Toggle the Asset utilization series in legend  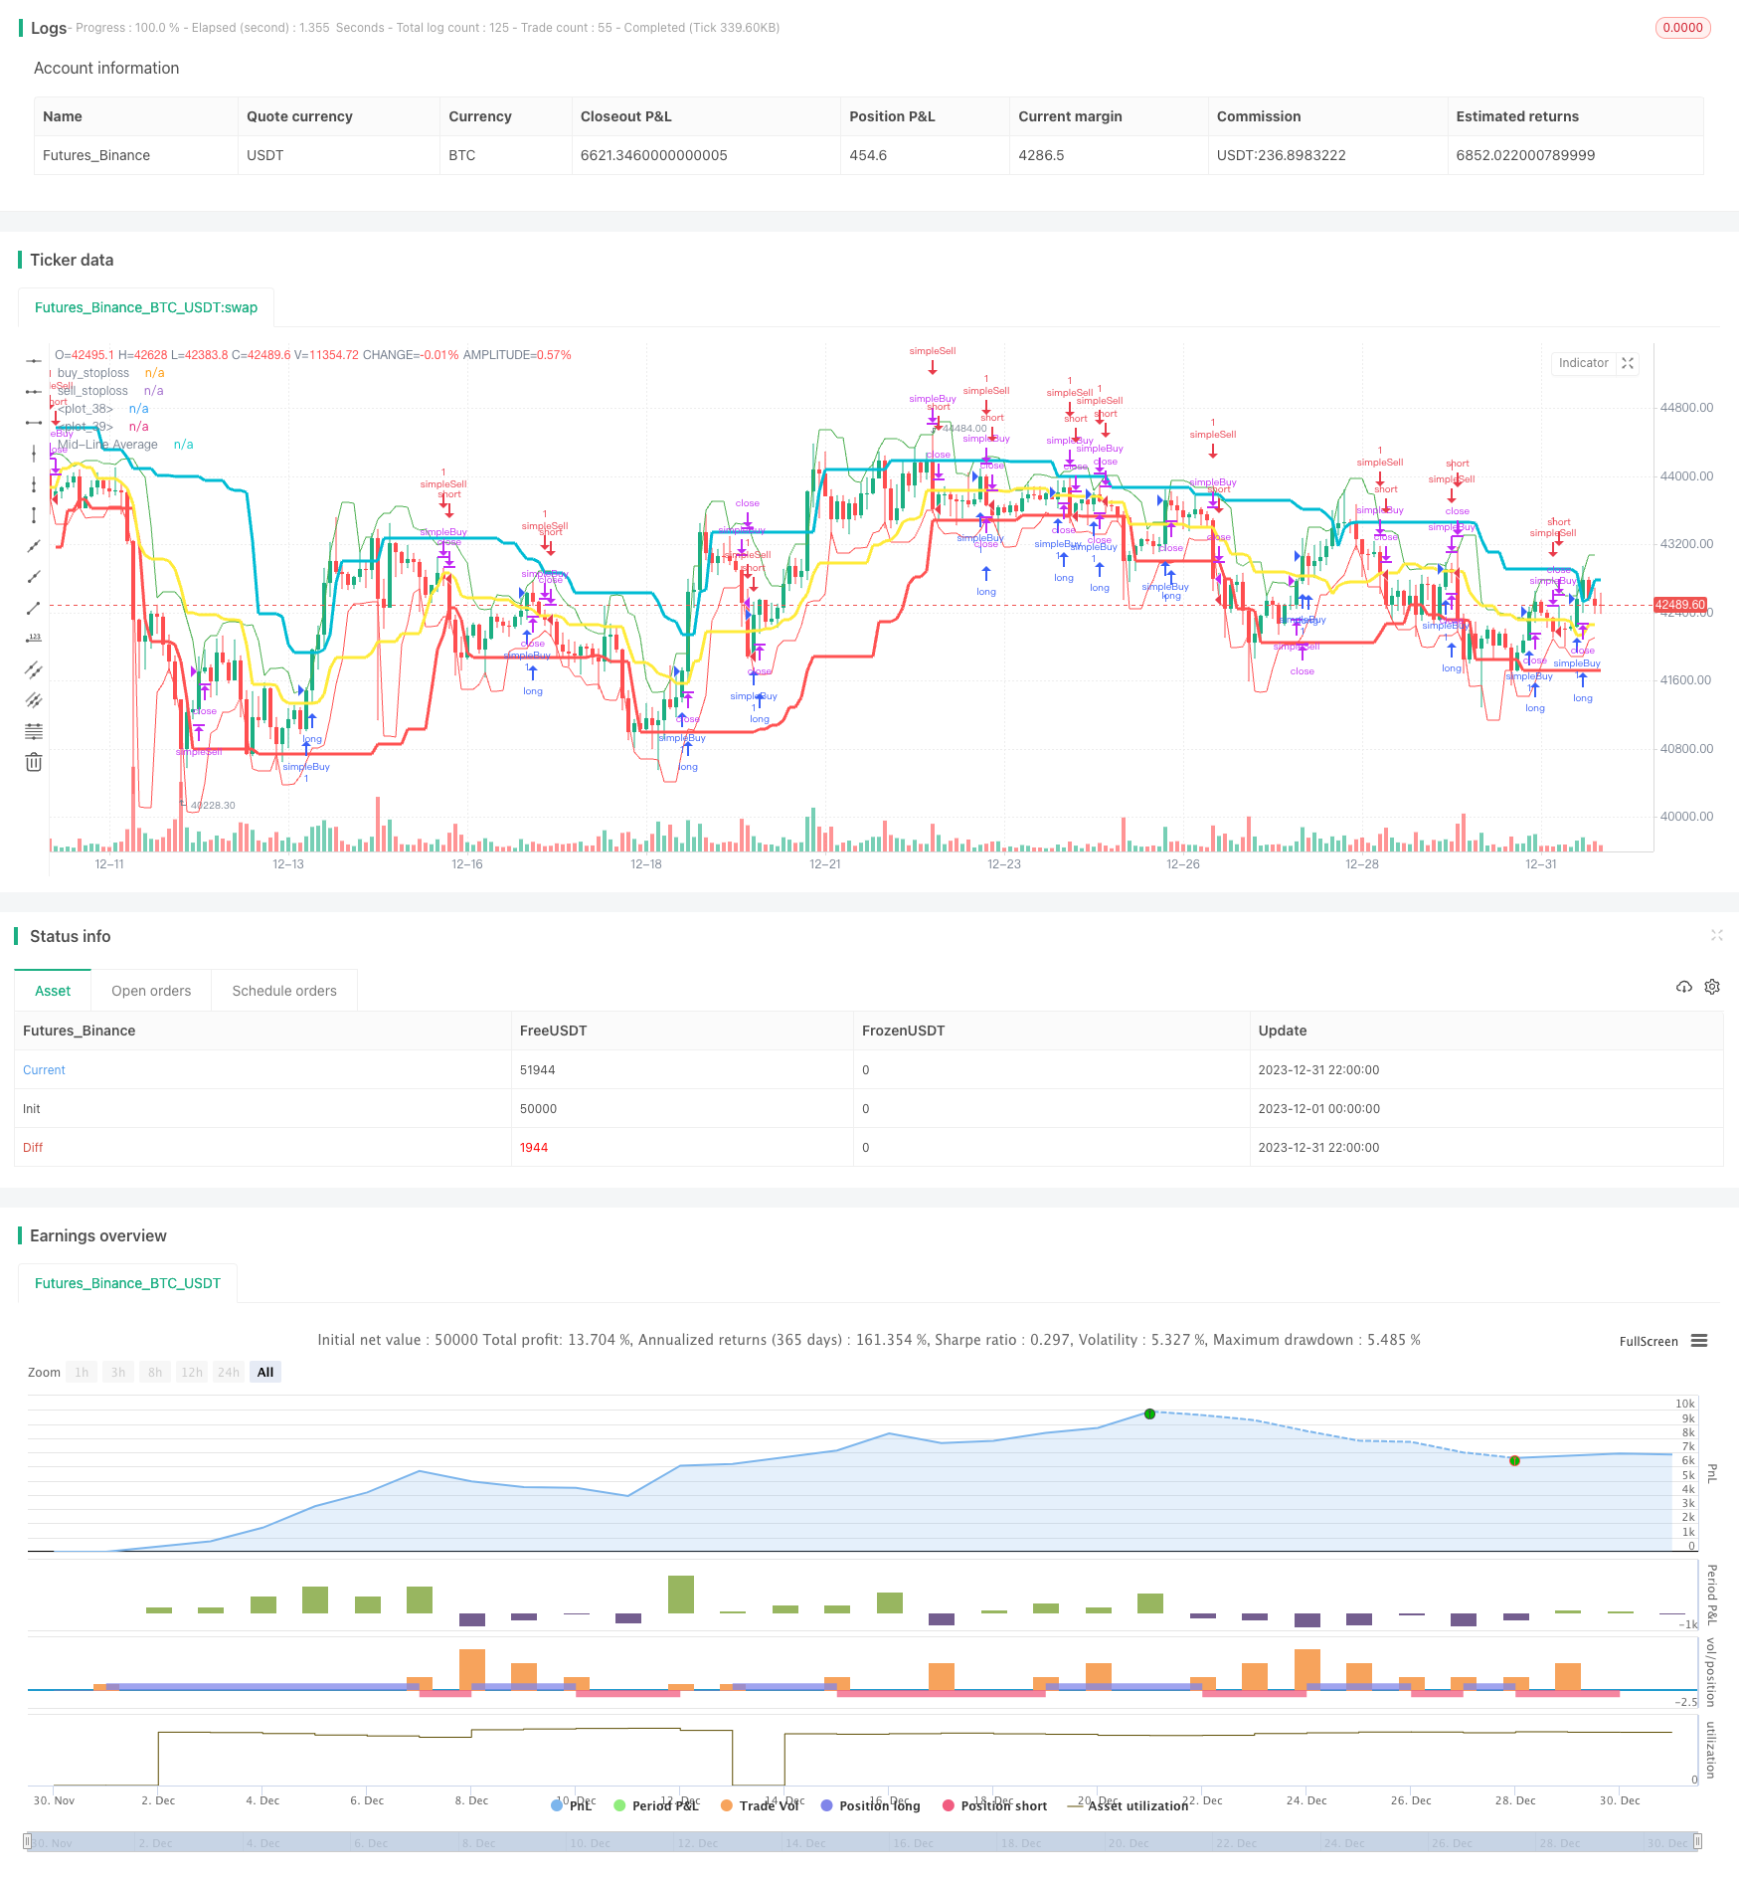(x=1129, y=1805)
